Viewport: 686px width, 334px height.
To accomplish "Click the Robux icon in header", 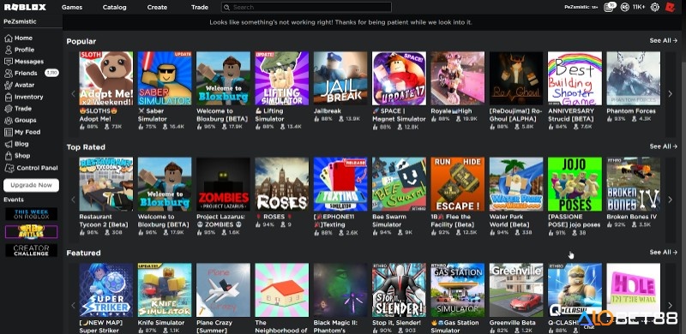I will pos(625,7).
